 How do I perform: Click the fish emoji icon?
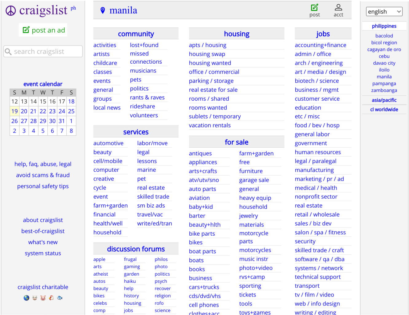tap(60, 298)
